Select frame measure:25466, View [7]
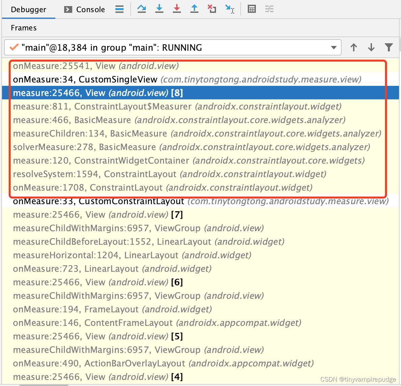401x386 pixels. coord(200,215)
